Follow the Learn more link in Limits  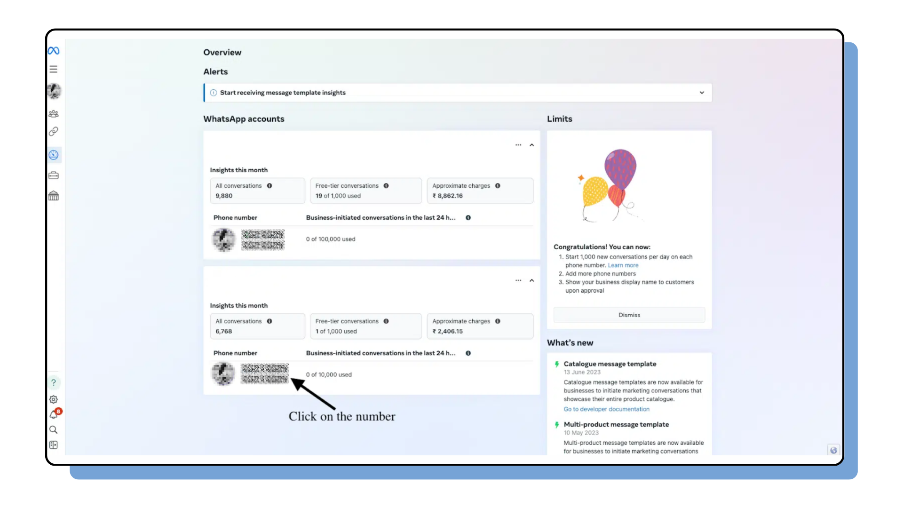[623, 265]
